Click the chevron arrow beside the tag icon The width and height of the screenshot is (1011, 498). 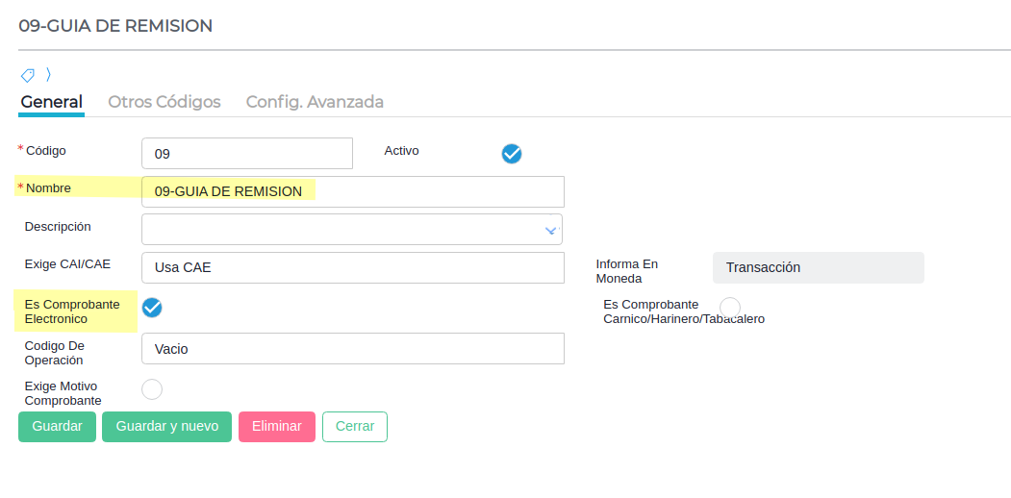48,75
